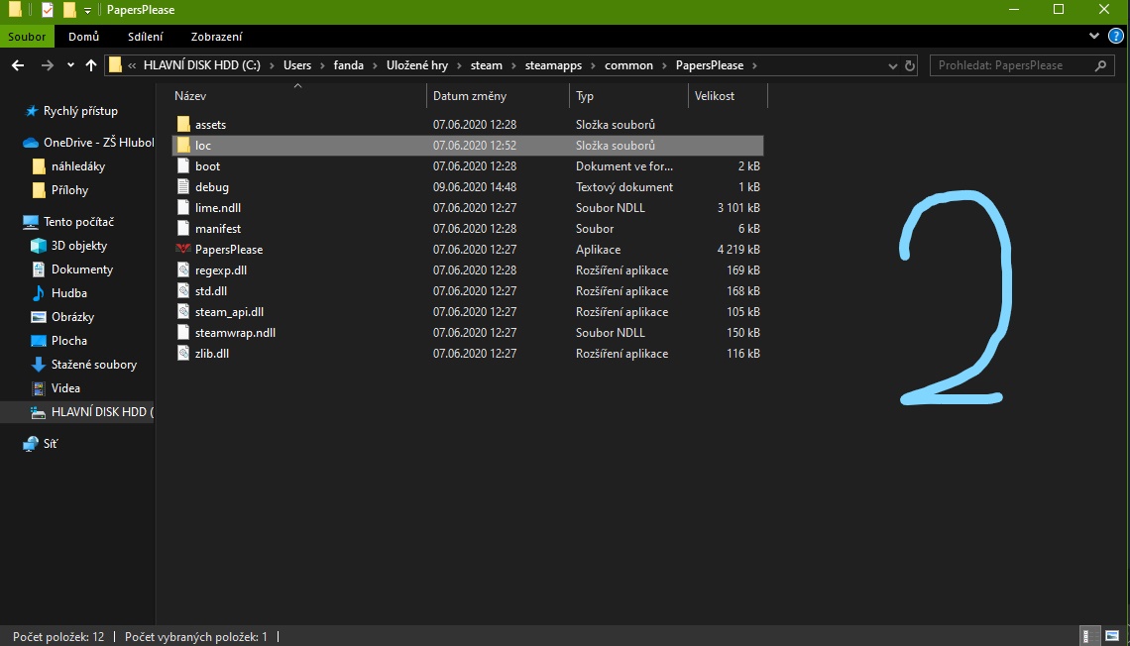Open Explorer help question mark
Viewport: 1130px width, 646px height.
[x=1115, y=36]
